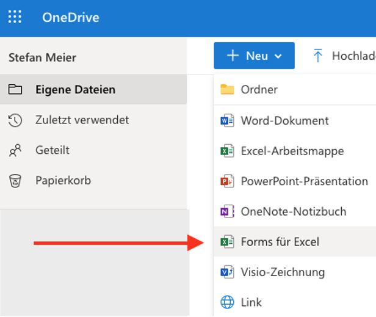The height and width of the screenshot is (317, 376).
Task: Select Forms für Excel menu entry
Action: point(280,242)
